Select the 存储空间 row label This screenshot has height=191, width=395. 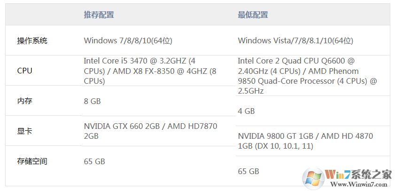(32, 161)
